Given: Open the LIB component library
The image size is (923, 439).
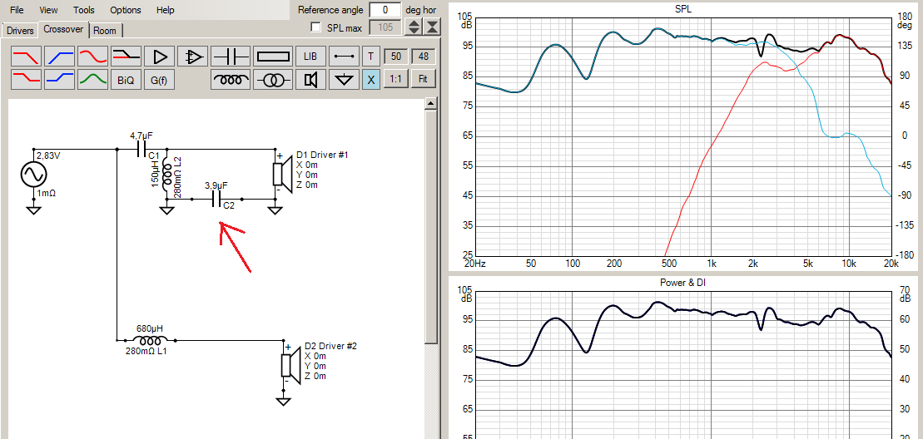Looking at the screenshot, I should 310,57.
